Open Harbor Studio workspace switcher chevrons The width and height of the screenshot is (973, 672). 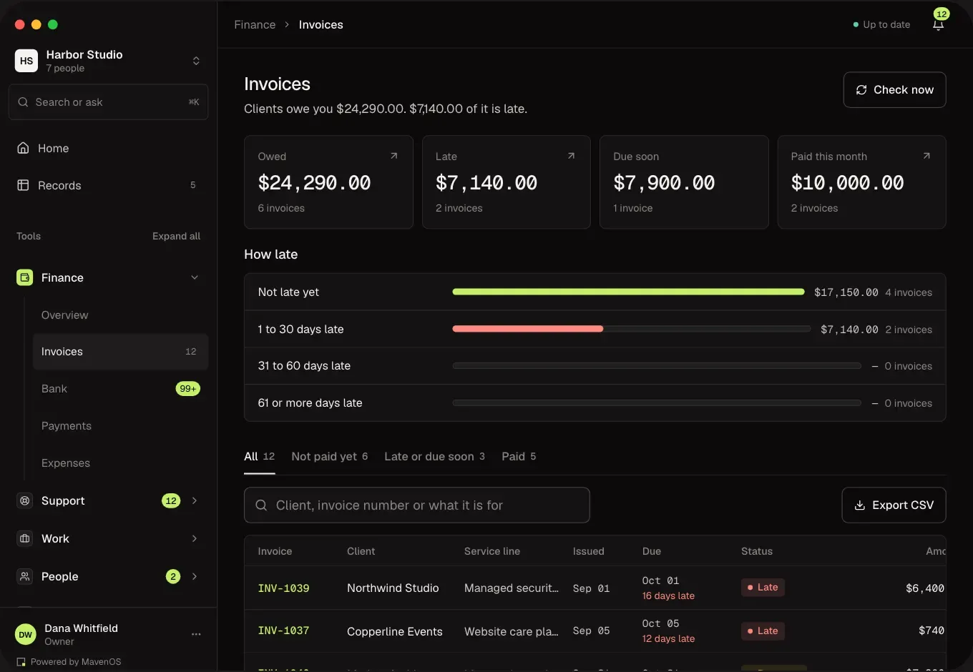point(196,61)
